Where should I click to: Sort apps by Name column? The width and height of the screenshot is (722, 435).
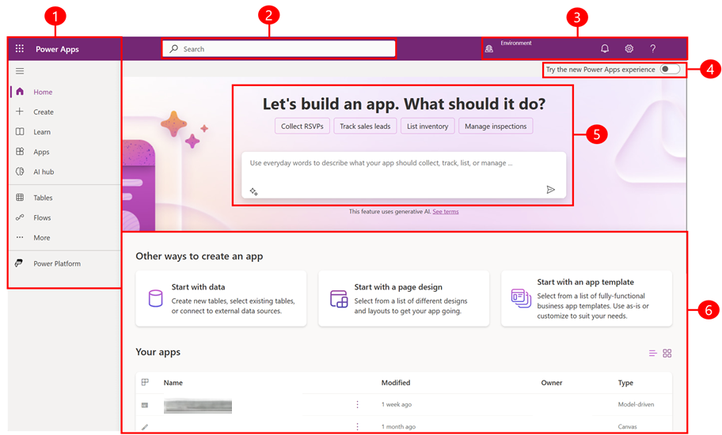coord(173,383)
